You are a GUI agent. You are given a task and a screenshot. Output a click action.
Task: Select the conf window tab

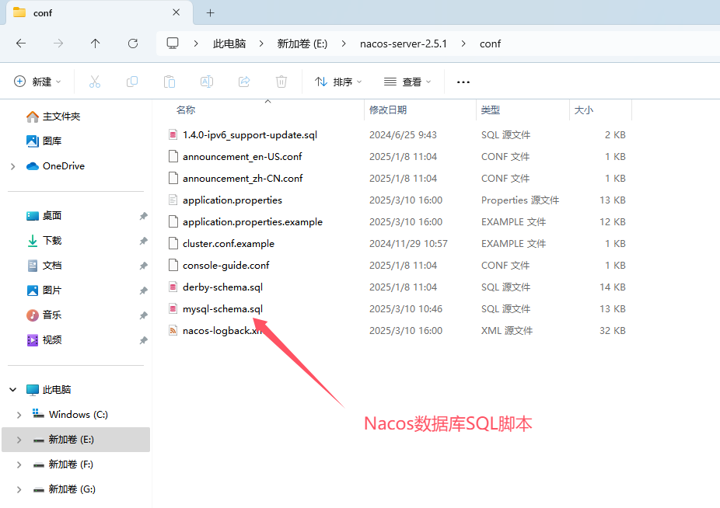100,13
